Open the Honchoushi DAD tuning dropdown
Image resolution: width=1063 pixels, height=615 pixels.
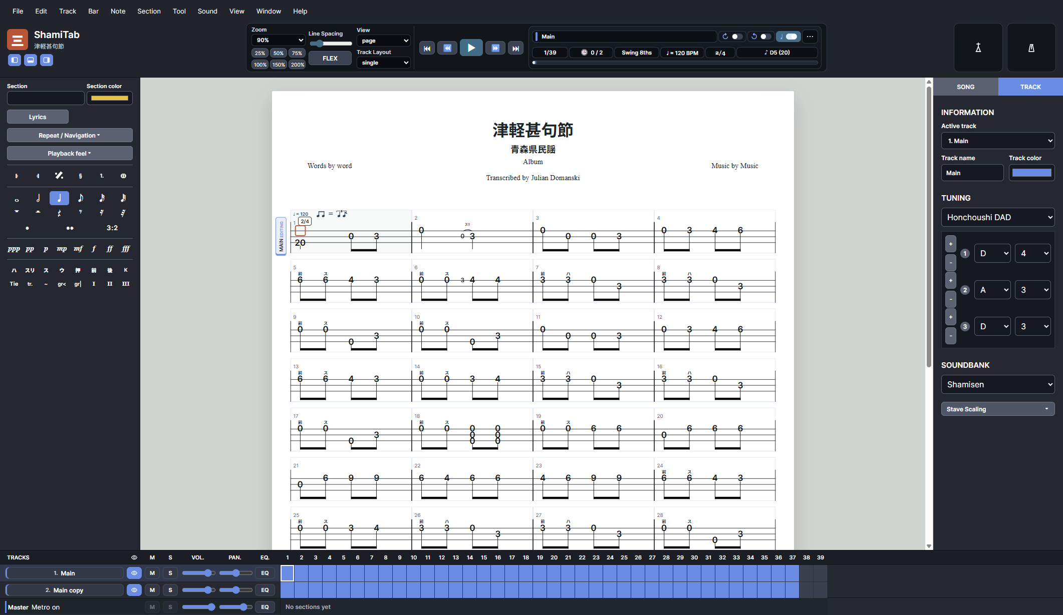[x=997, y=217]
